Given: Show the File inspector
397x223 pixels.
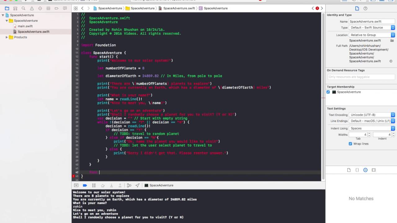Looking at the screenshot, I should (x=357, y=8).
